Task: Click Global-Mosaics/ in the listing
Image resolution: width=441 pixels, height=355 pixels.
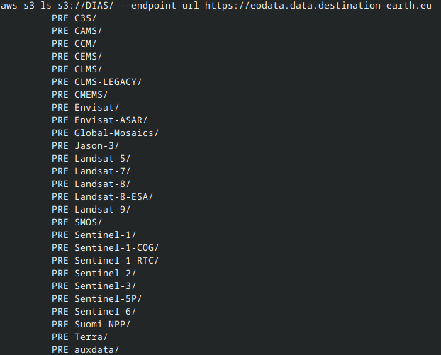Action: (116, 133)
